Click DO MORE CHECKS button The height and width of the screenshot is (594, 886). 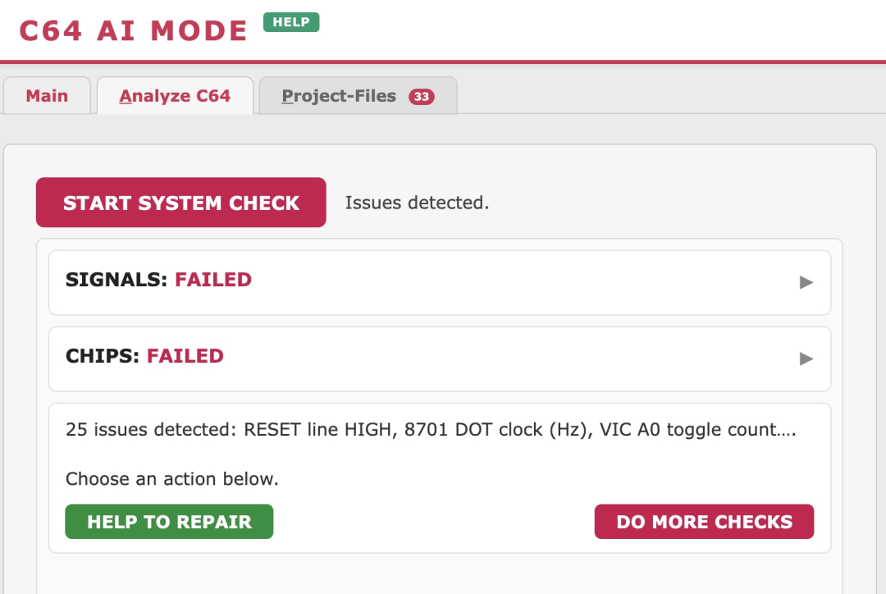tap(704, 521)
